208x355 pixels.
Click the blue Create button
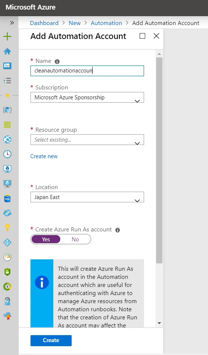point(51,340)
